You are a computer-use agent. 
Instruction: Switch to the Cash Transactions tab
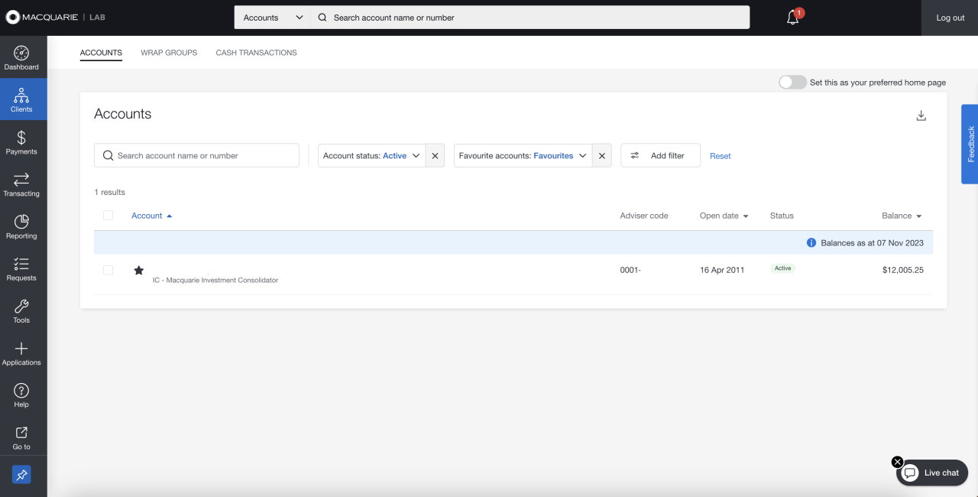[256, 53]
